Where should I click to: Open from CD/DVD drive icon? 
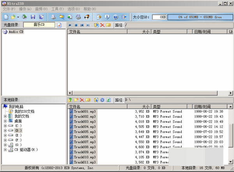tap(24, 17)
